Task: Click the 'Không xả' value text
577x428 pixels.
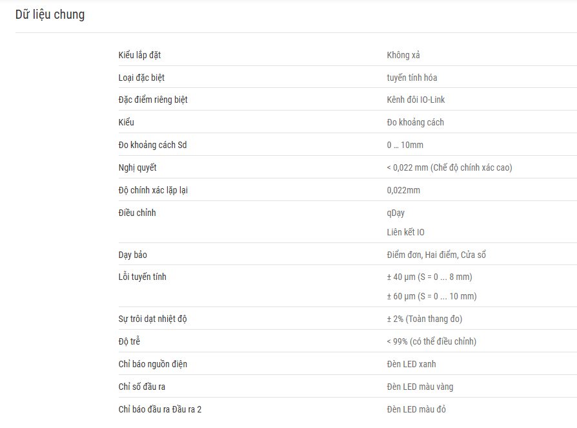Action: (x=403, y=56)
